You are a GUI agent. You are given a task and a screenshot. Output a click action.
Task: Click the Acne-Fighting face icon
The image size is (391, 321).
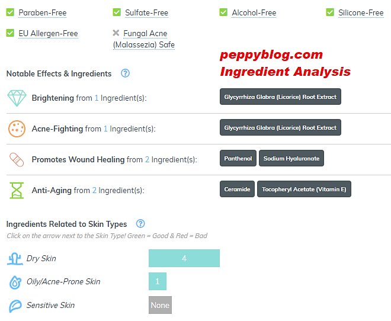(x=16, y=129)
